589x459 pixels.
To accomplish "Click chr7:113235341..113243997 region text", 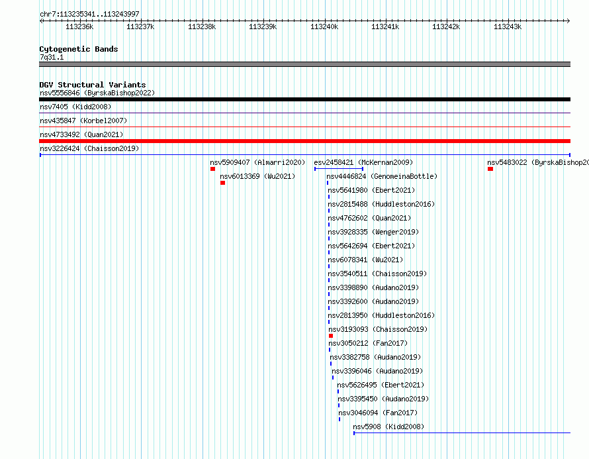I will pyautogui.click(x=89, y=14).
